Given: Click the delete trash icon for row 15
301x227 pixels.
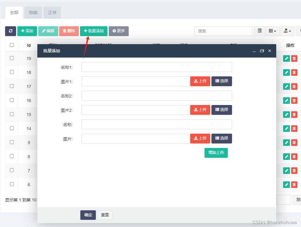Looking at the screenshot, I should (x=294, y=115).
